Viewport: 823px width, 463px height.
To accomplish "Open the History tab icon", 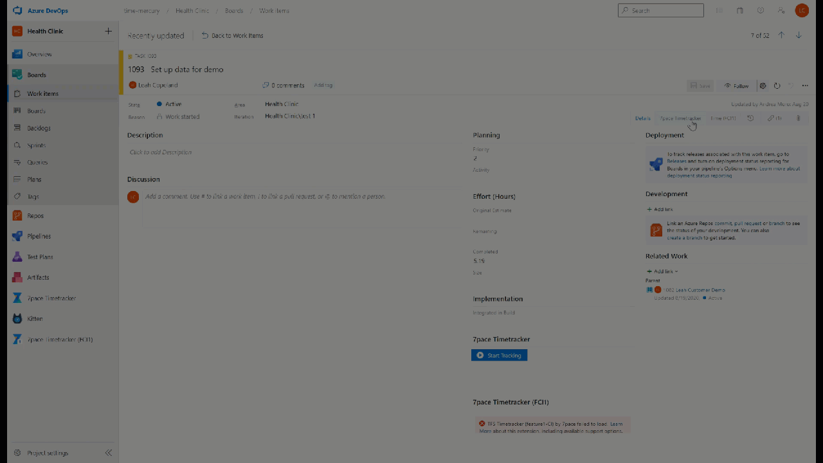I will 750,118.
